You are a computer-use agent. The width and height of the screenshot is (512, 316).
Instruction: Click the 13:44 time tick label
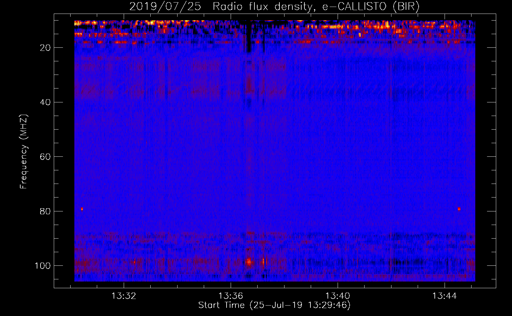(x=445, y=296)
